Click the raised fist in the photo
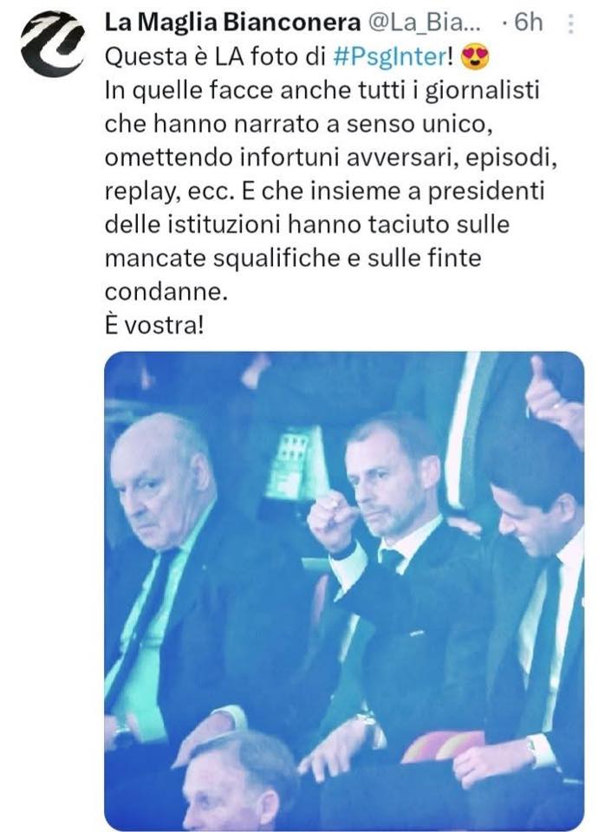This screenshot has width=605, height=832. [331, 518]
